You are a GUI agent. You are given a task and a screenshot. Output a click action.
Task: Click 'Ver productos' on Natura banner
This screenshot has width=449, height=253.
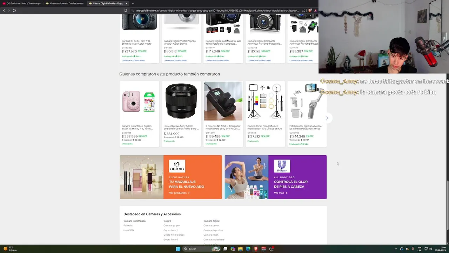179,193
